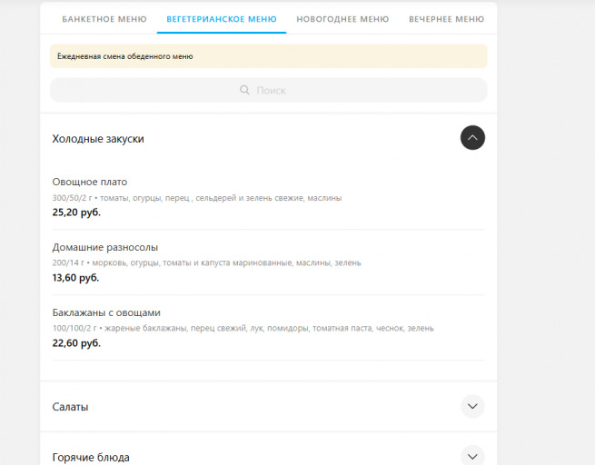Click the Домашние разносолы ingredients description
This screenshot has width=595, height=465.
[206, 262]
